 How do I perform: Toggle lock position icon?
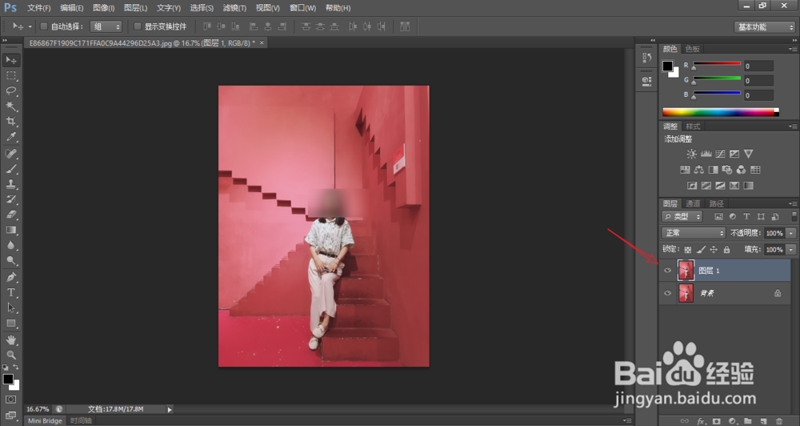[714, 250]
